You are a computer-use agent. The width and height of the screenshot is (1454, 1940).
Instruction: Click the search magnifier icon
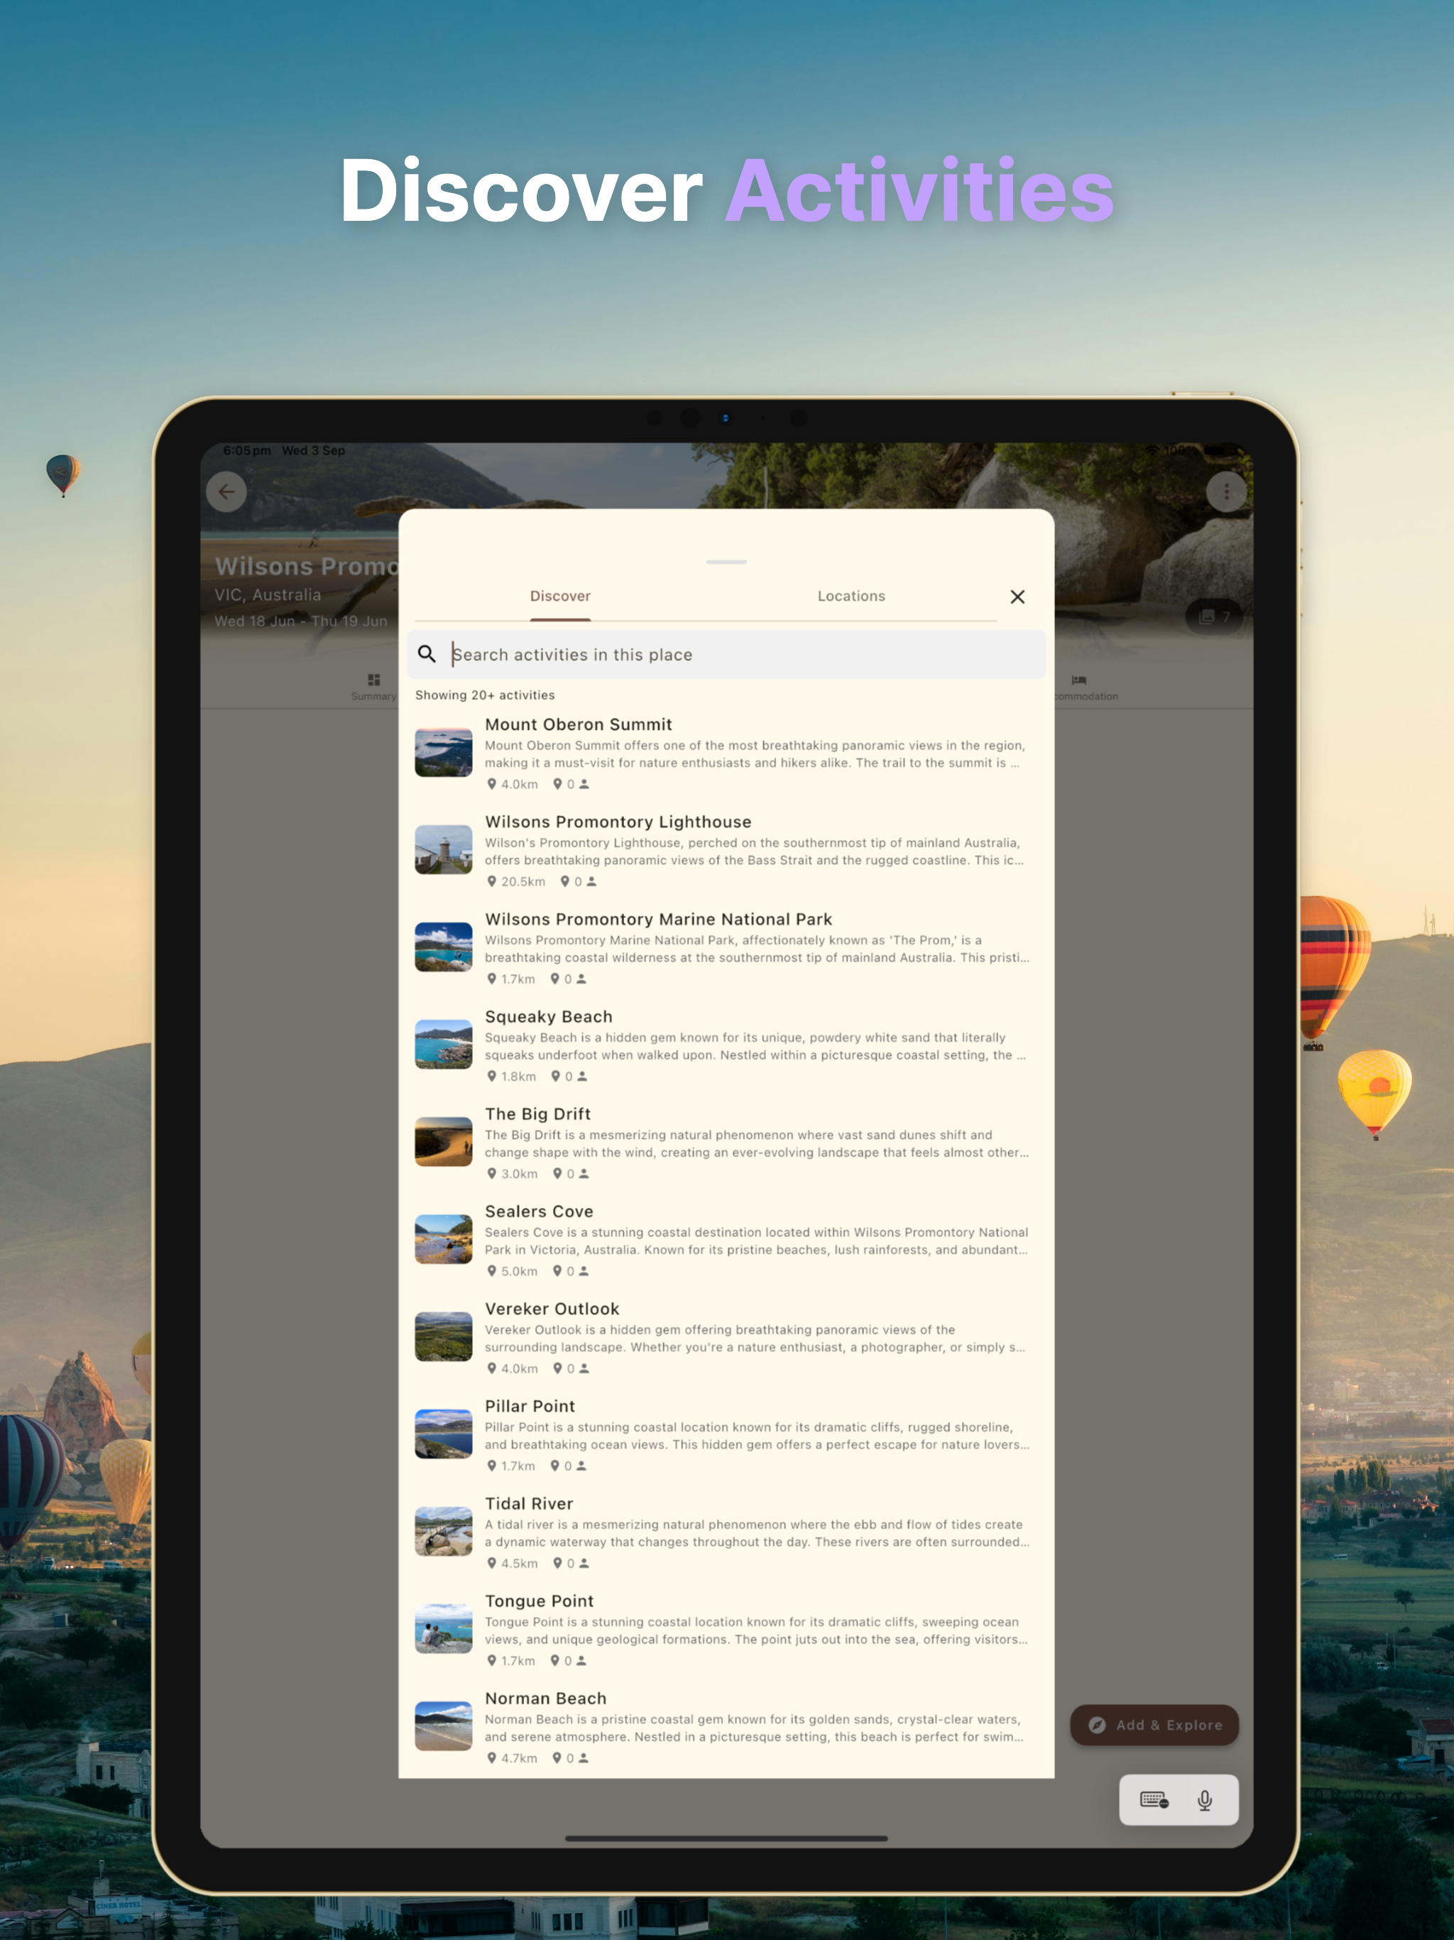click(427, 654)
